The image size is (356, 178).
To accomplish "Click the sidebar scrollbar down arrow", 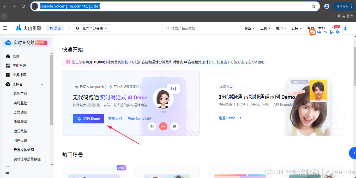I will pos(52,165).
